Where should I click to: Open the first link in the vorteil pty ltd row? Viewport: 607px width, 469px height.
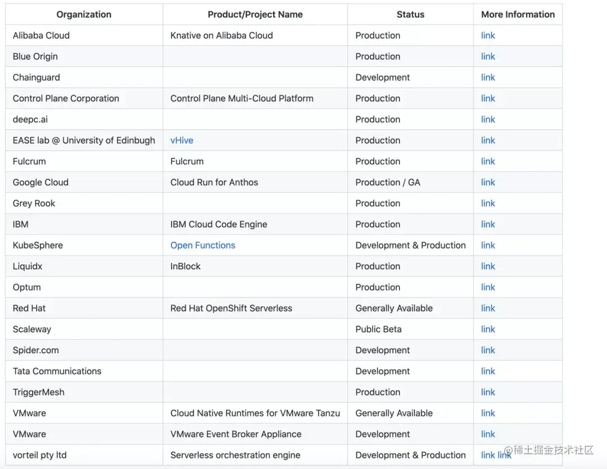tap(488, 455)
